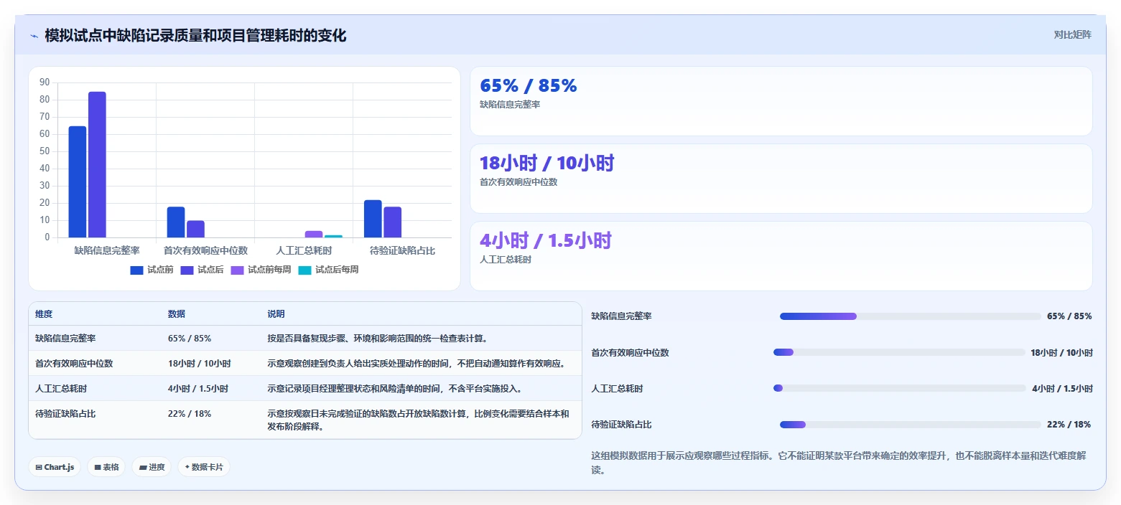Click the panel title 模拟试点中缺陷记录质量和项目管理耗时的变化
This screenshot has height=505, width=1121.
click(x=195, y=35)
